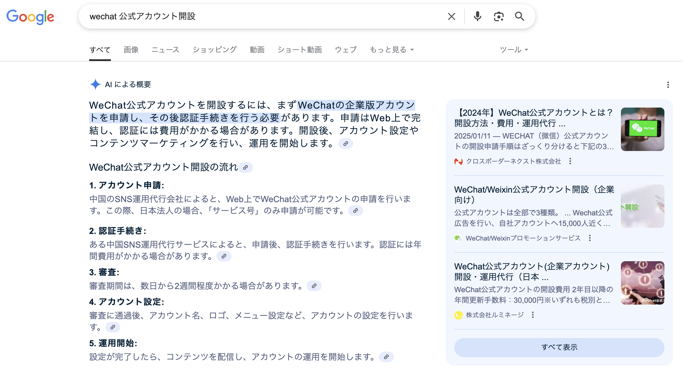Click step heading 3. 審査:
The height and width of the screenshot is (373, 683).
pyautogui.click(x=104, y=272)
